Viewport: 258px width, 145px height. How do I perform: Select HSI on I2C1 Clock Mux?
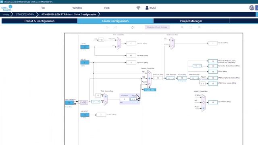173,40
